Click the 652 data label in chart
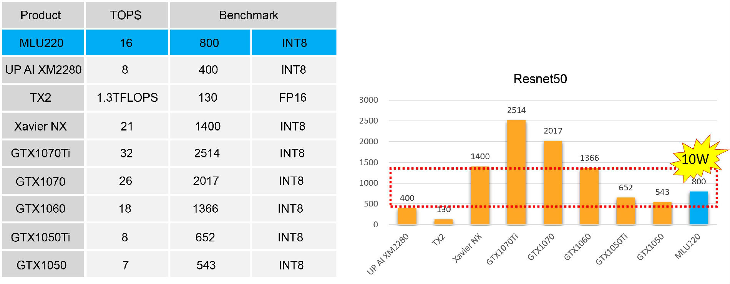The width and height of the screenshot is (730, 284). [x=625, y=188]
